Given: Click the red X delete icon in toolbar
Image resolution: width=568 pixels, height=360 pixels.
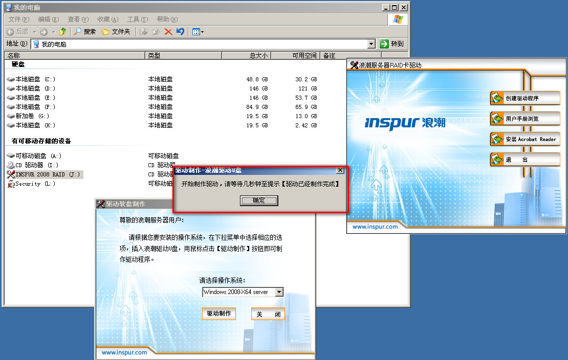Looking at the screenshot, I should [x=168, y=32].
